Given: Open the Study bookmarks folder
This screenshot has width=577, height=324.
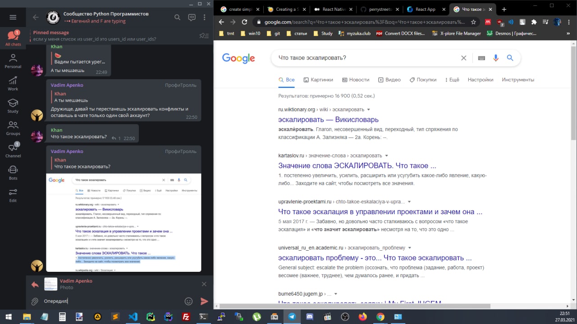Looking at the screenshot, I should [323, 33].
